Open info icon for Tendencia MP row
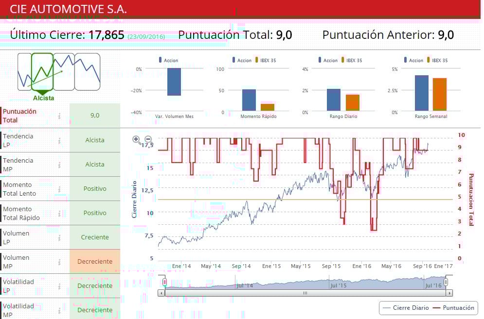Screen dimensions: 484x319 point(59,165)
